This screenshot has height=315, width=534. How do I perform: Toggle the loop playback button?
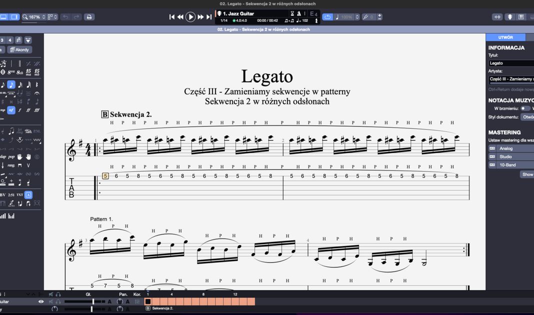point(327,17)
